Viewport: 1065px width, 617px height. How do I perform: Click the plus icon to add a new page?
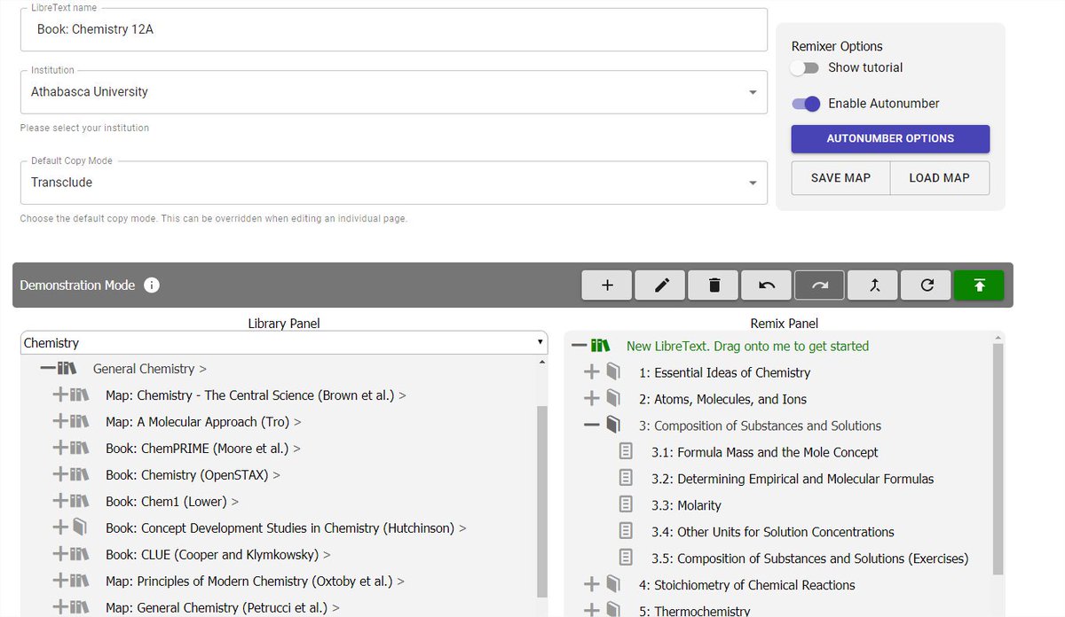(x=606, y=285)
